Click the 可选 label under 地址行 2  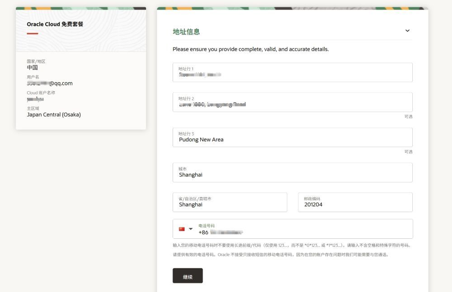[408, 116]
